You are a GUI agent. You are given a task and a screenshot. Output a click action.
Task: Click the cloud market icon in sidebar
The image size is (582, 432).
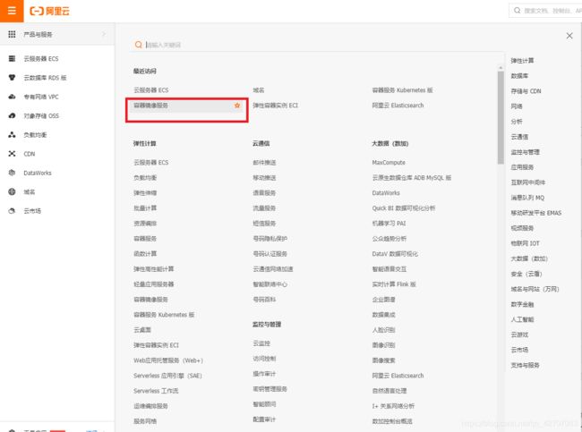tap(12, 210)
